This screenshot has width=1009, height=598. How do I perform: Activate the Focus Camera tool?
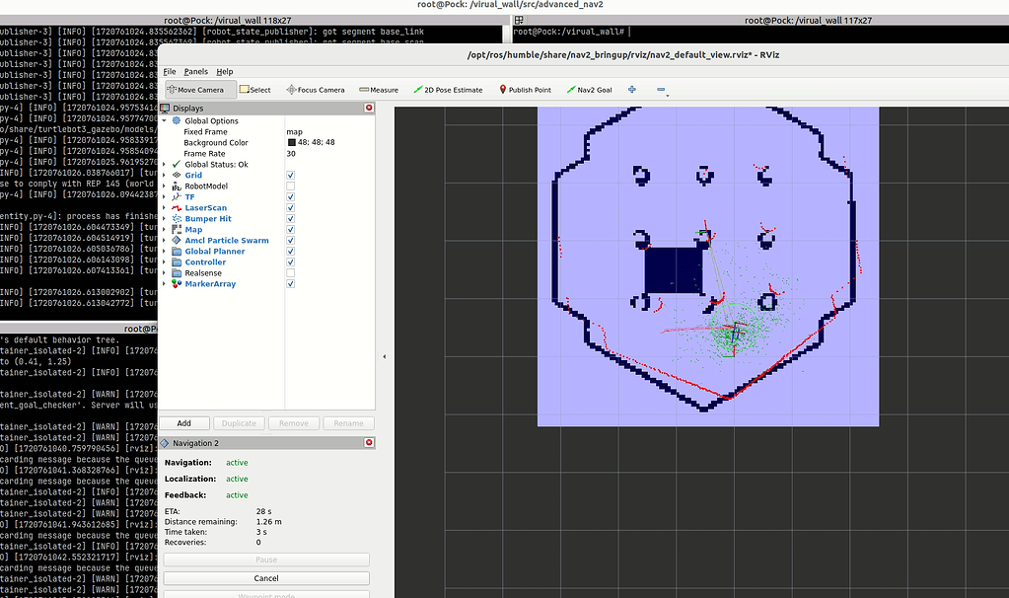pos(315,89)
